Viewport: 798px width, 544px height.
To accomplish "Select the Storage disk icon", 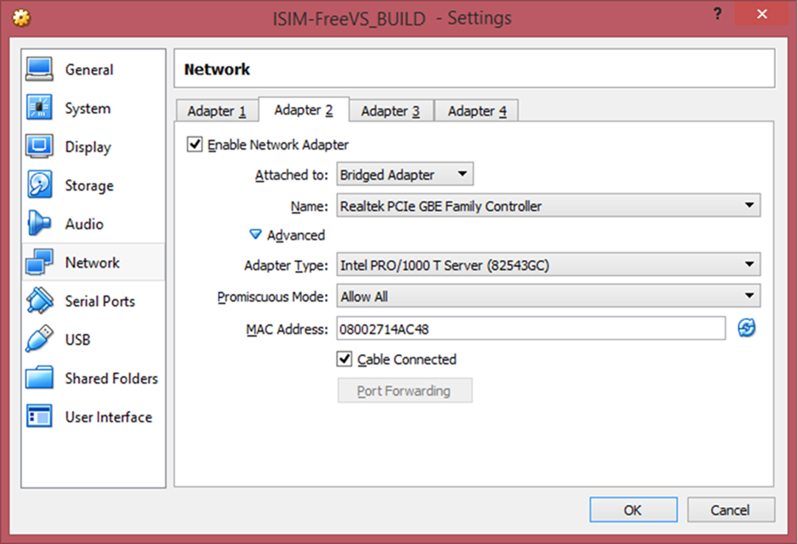I will [x=40, y=185].
